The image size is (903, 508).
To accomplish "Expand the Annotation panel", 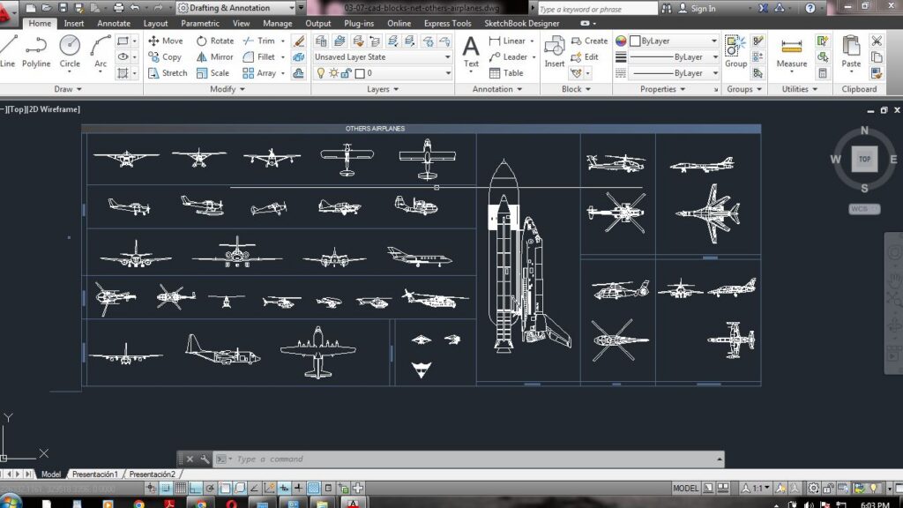I will [497, 89].
